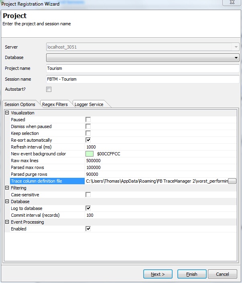
Task: Collapse the Filtering group
Action: [x=7, y=188]
